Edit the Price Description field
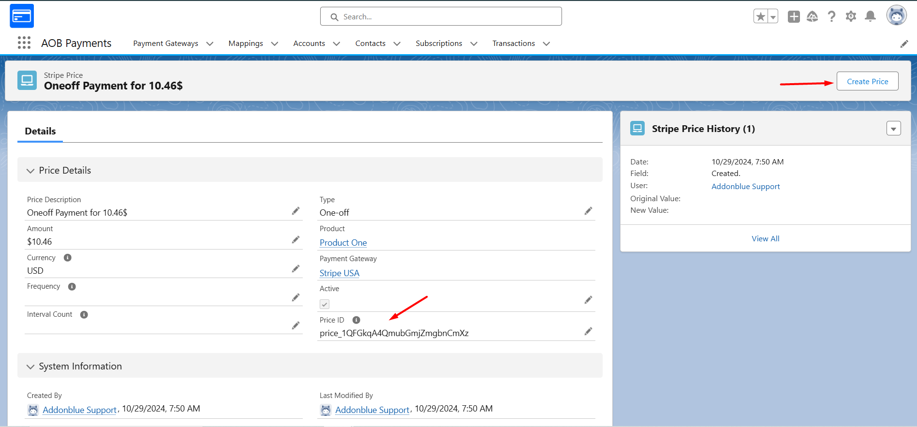Viewport: 917px width, 427px height. tap(296, 211)
